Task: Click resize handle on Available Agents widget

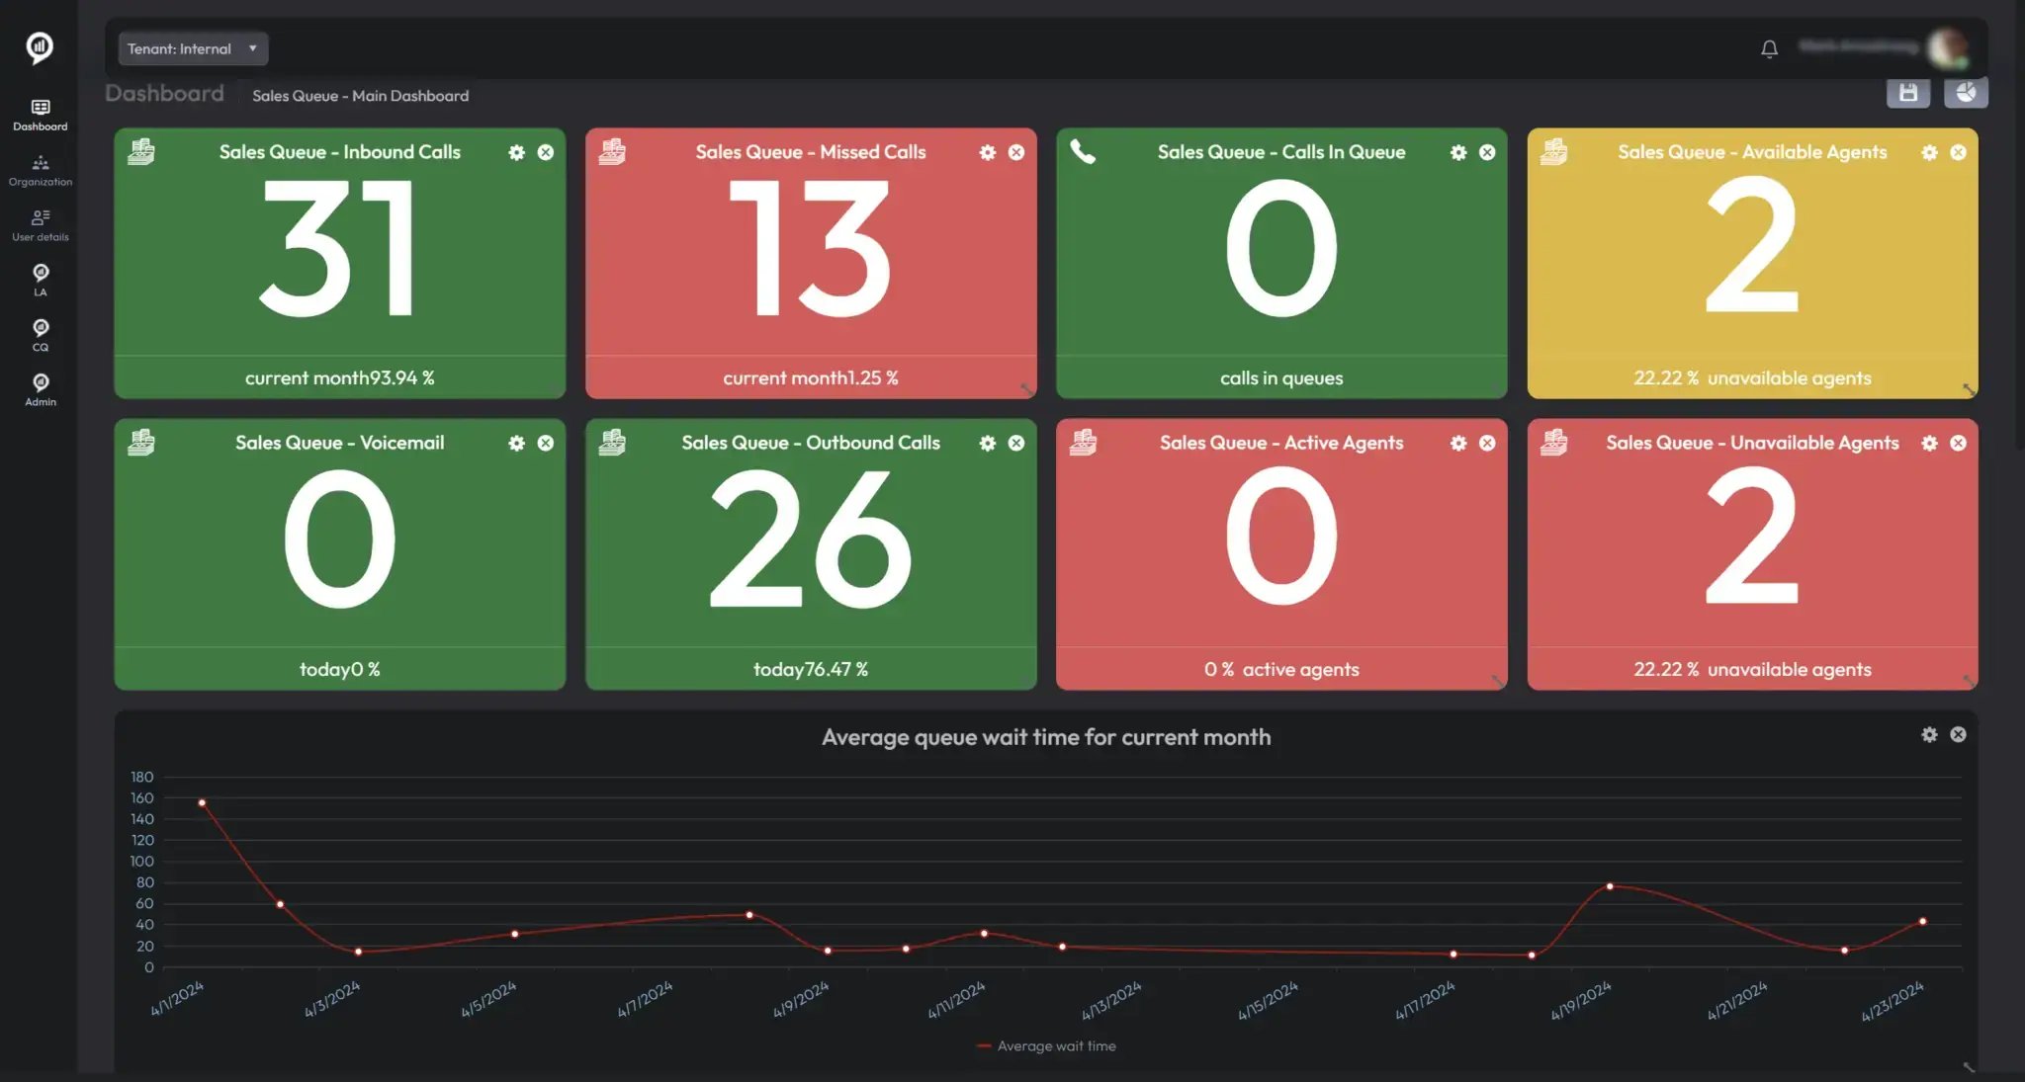Action: [x=1969, y=389]
